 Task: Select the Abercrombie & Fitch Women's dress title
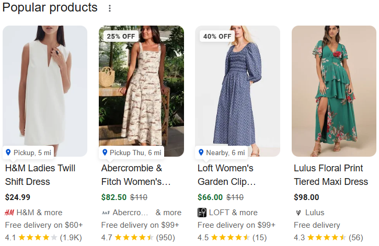pos(136,175)
